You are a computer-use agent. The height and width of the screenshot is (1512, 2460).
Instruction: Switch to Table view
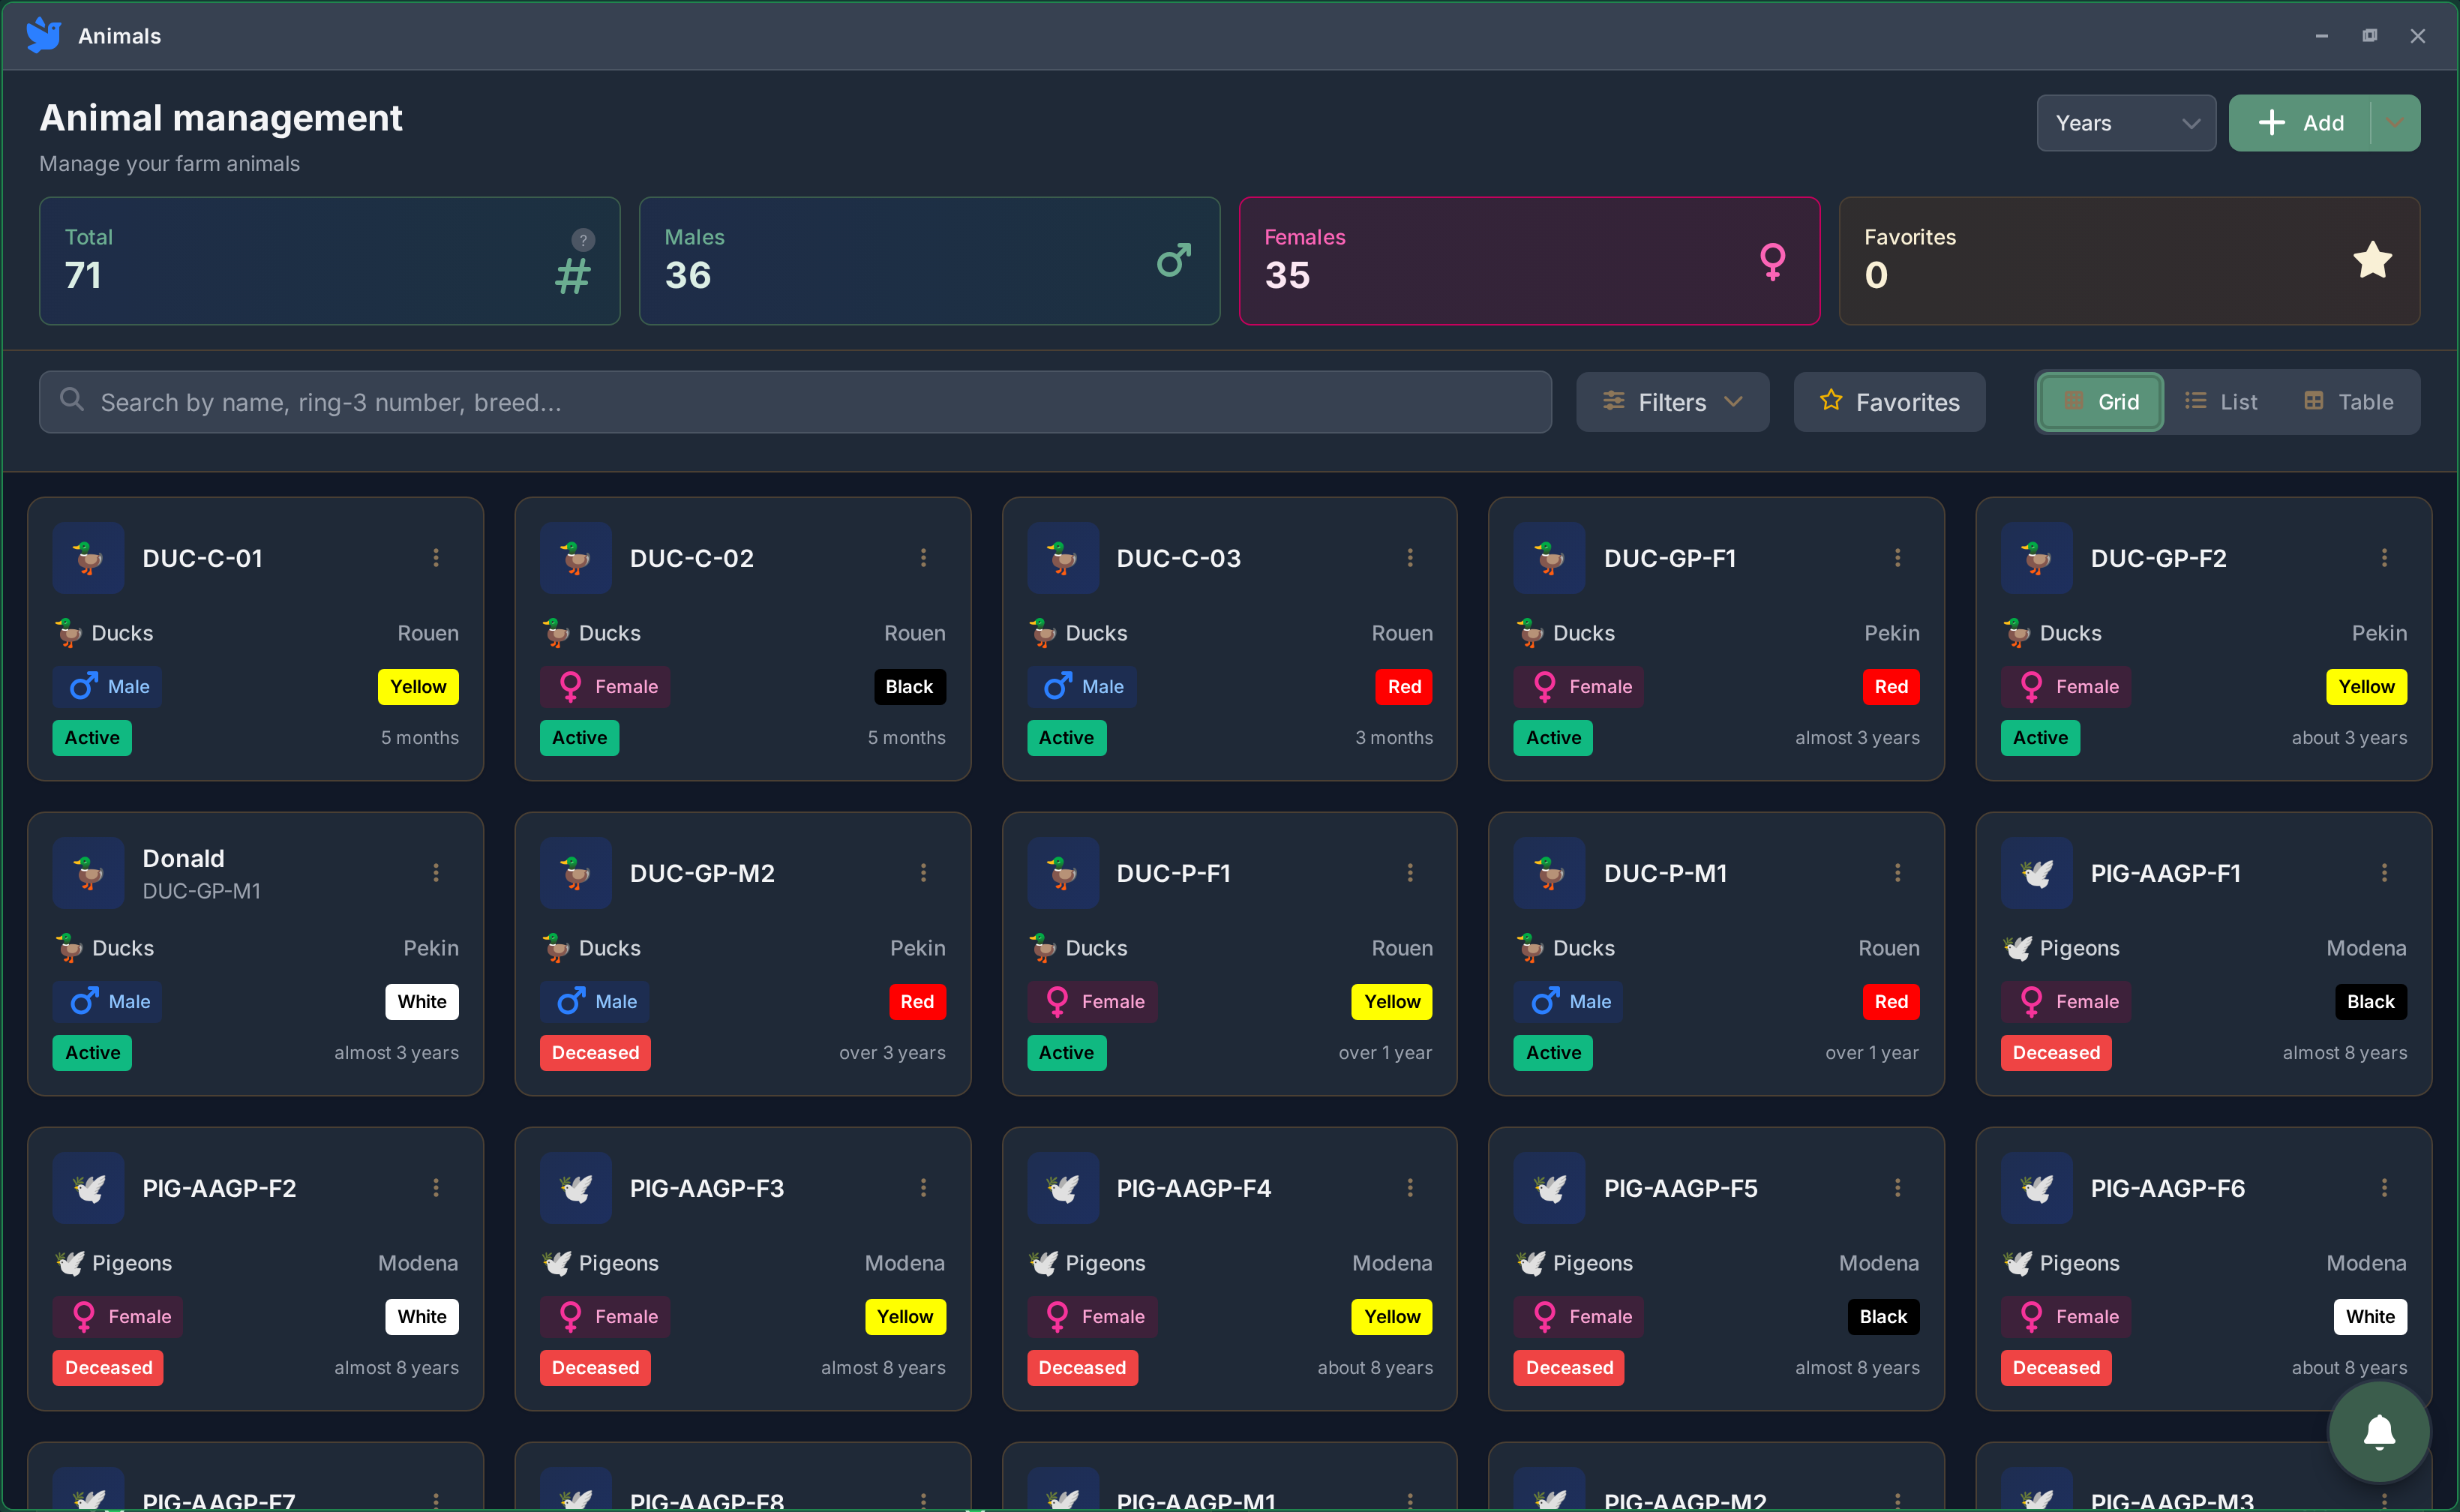coord(2348,402)
